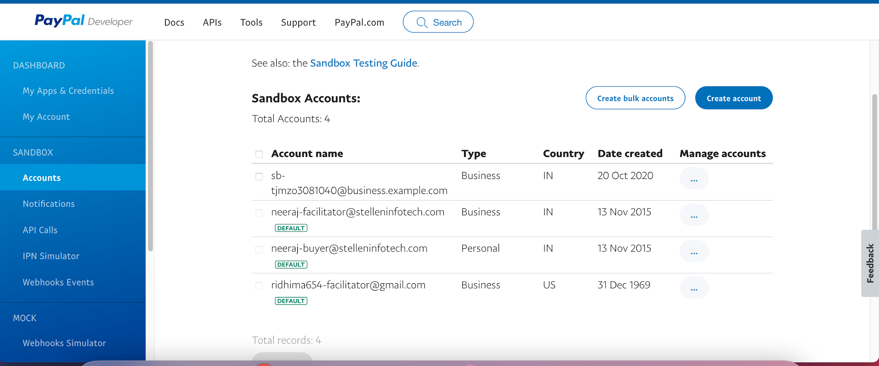The height and width of the screenshot is (366, 879).
Task: Go to PayPal.com link in header
Action: pos(359,22)
